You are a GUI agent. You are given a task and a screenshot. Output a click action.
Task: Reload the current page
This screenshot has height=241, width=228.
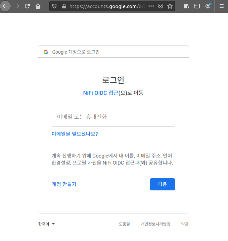(x=27, y=6)
